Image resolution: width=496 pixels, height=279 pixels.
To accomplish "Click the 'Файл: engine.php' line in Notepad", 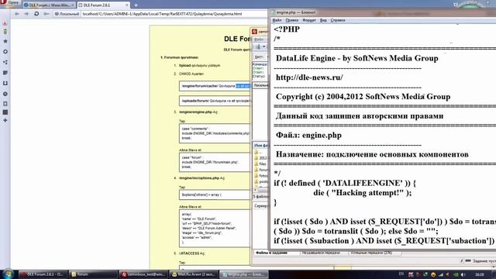I will coord(308,136).
